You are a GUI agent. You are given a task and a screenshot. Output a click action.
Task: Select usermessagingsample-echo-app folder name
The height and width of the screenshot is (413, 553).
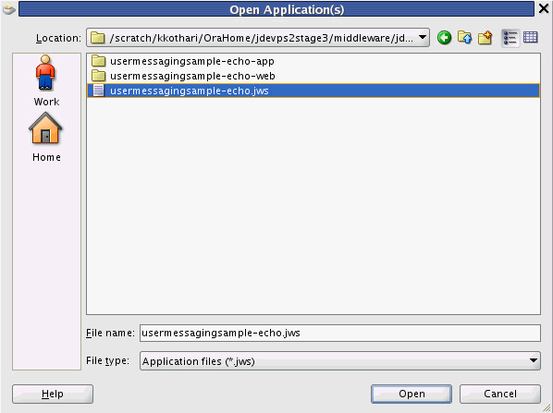point(192,61)
